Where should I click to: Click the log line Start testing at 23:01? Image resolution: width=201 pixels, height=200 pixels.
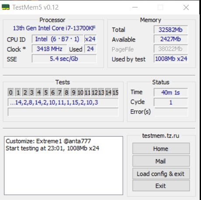click(52, 148)
